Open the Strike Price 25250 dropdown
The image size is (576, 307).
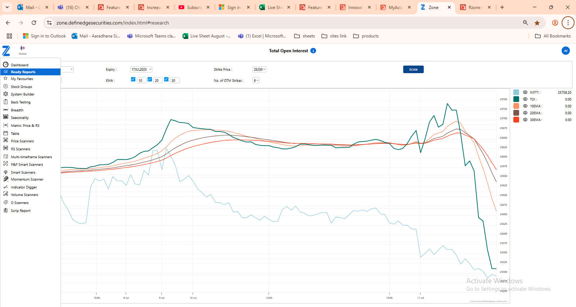coord(259,69)
